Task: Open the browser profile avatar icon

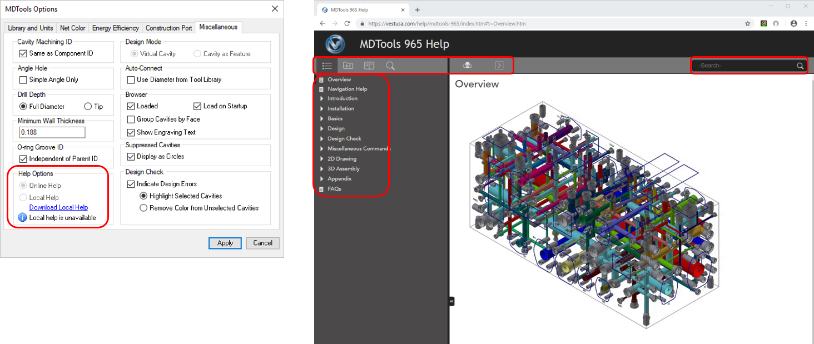Action: pyautogui.click(x=793, y=24)
